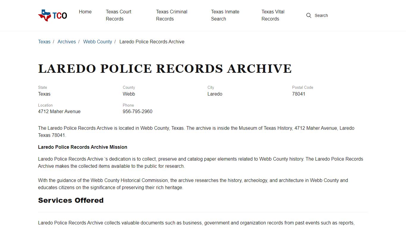Select the State value Texas
The height and width of the screenshot is (228, 406).
[44, 94]
